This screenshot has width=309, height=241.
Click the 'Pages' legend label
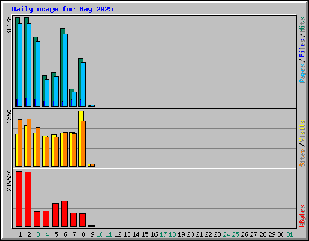coord(302,74)
